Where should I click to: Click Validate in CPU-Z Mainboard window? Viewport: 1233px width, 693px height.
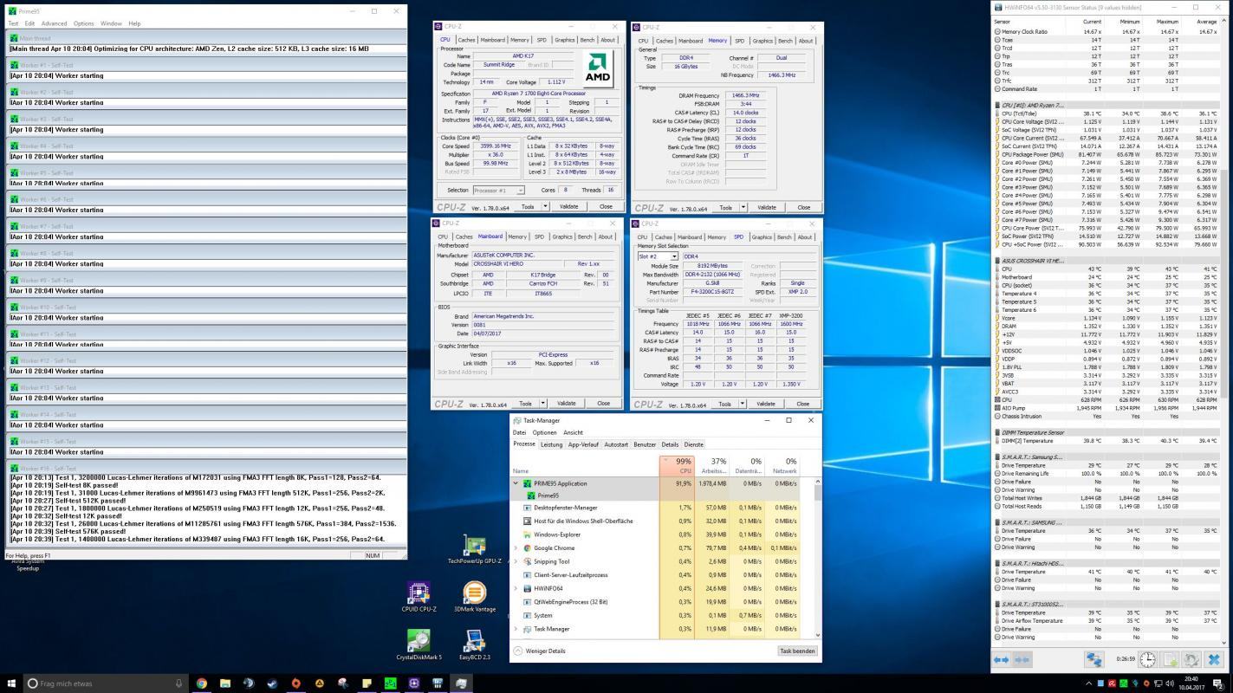567,404
